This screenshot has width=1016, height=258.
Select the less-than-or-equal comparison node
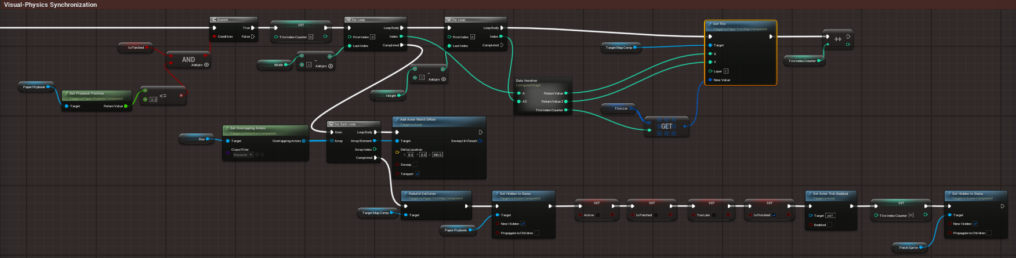pos(163,96)
